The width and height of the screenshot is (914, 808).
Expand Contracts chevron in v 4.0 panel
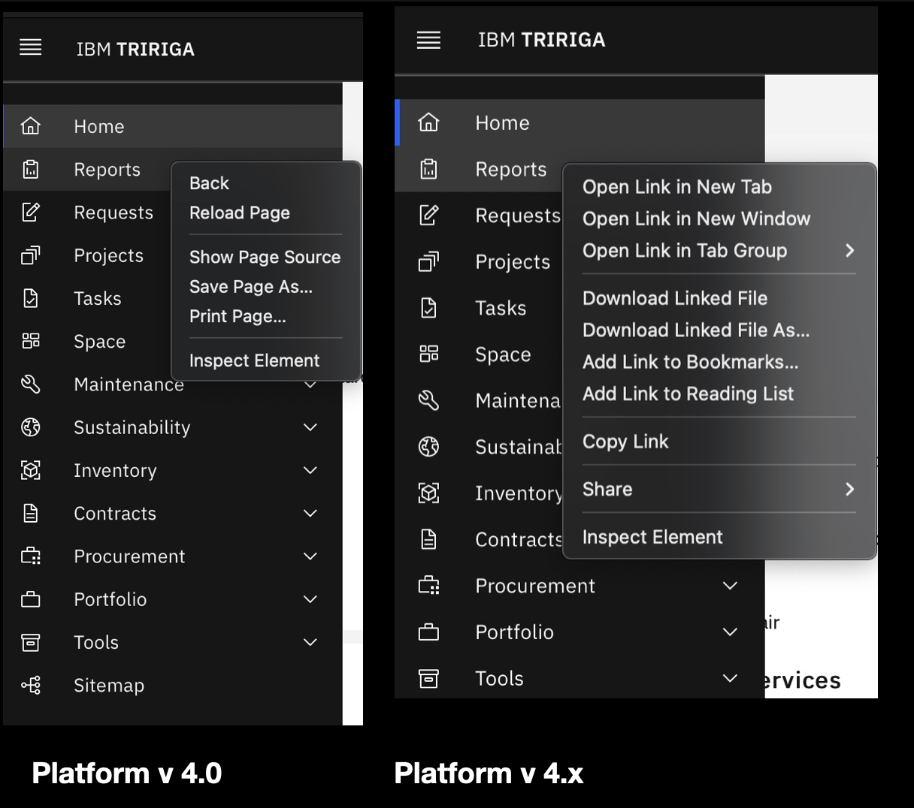pos(310,513)
